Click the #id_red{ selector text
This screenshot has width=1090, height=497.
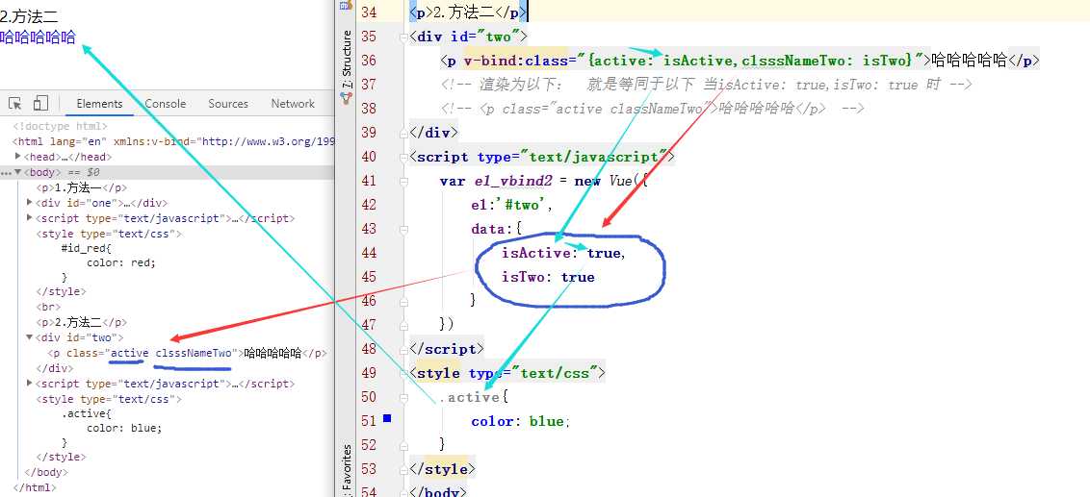(87, 248)
